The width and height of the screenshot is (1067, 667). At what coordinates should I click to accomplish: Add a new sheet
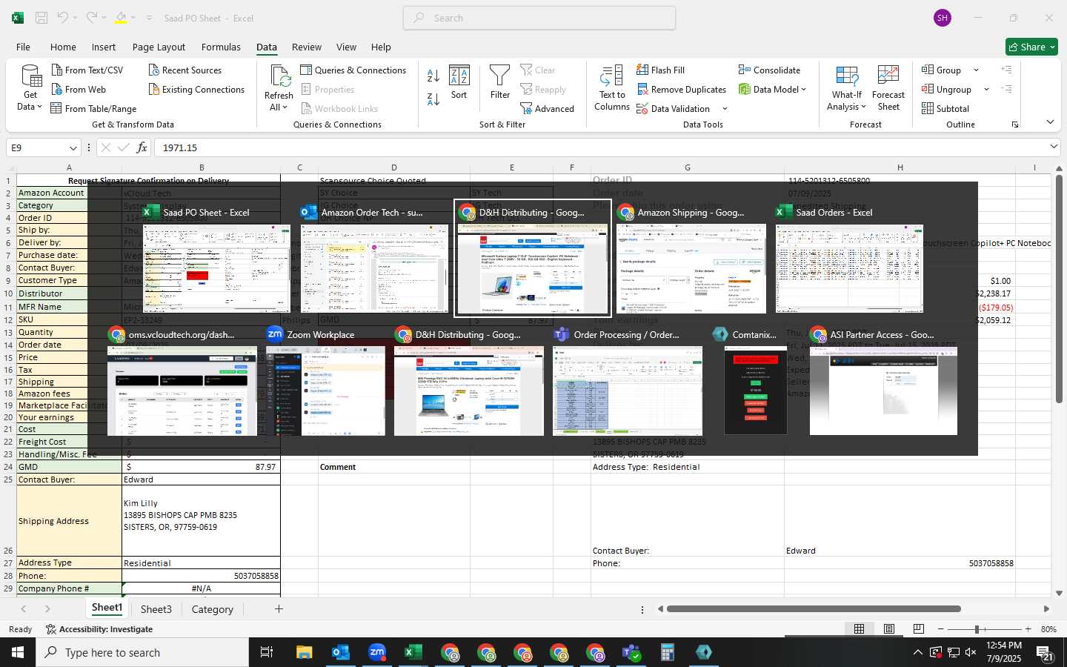pyautogui.click(x=279, y=609)
